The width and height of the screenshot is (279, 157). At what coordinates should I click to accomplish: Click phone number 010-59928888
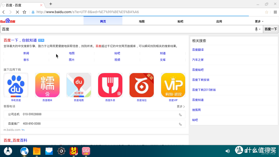pos(32,114)
